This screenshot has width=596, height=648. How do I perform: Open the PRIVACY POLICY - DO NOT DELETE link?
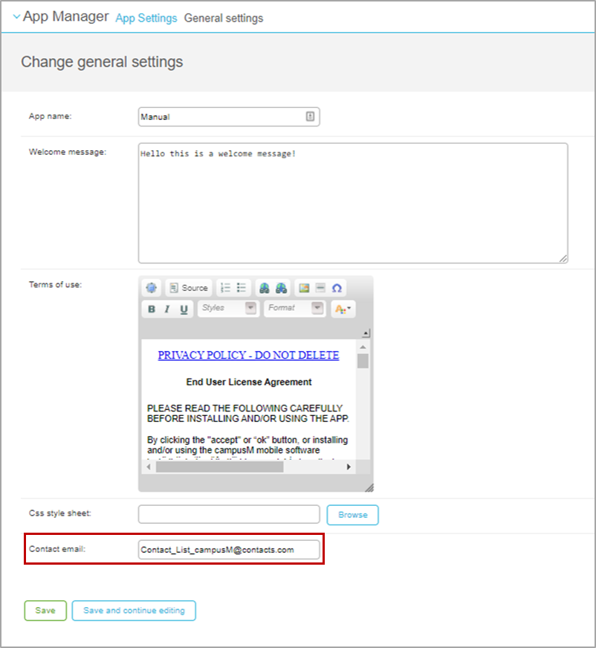248,355
